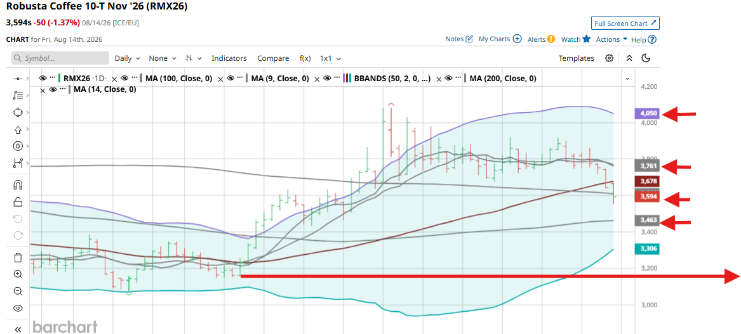Open MA (100, Close, 0) options ellipsis
This screenshot has width=741, height=334.
pos(134,79)
